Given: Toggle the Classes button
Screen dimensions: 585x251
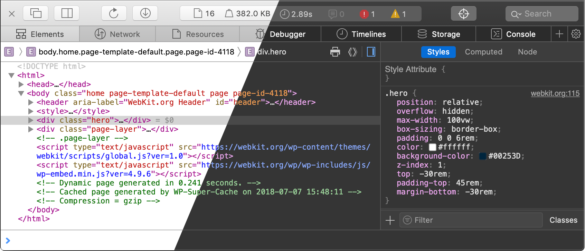Looking at the screenshot, I should click(x=563, y=220).
